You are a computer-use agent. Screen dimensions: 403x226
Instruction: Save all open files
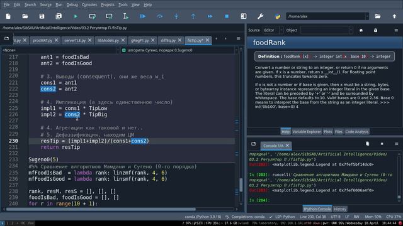point(59,16)
